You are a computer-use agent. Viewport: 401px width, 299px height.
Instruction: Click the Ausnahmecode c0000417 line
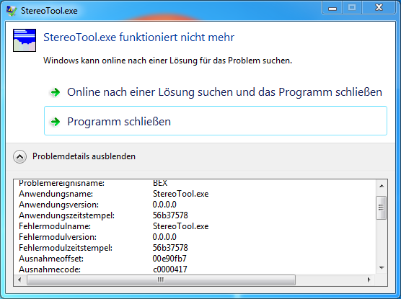(103, 269)
